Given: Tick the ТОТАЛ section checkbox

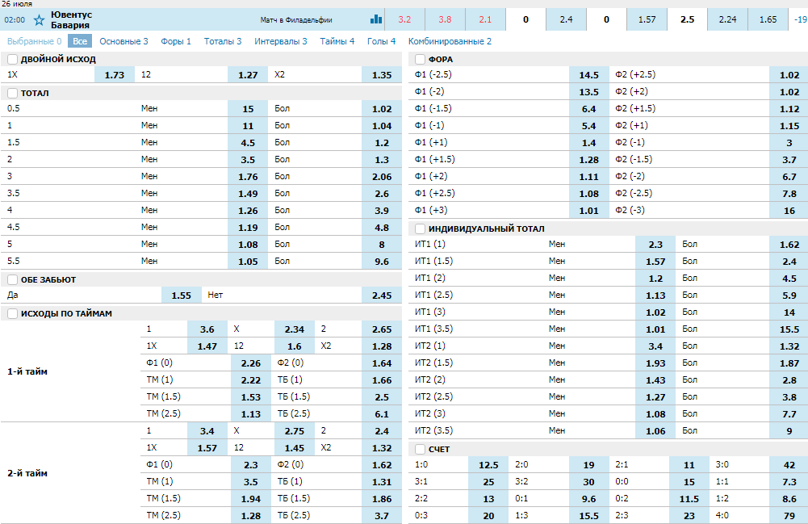Looking at the screenshot, I should [x=12, y=94].
